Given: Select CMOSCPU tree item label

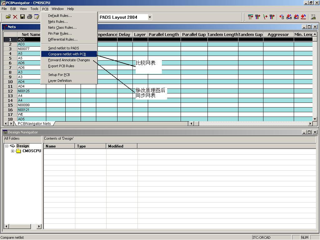Looking at the screenshot, I should click(32, 151).
